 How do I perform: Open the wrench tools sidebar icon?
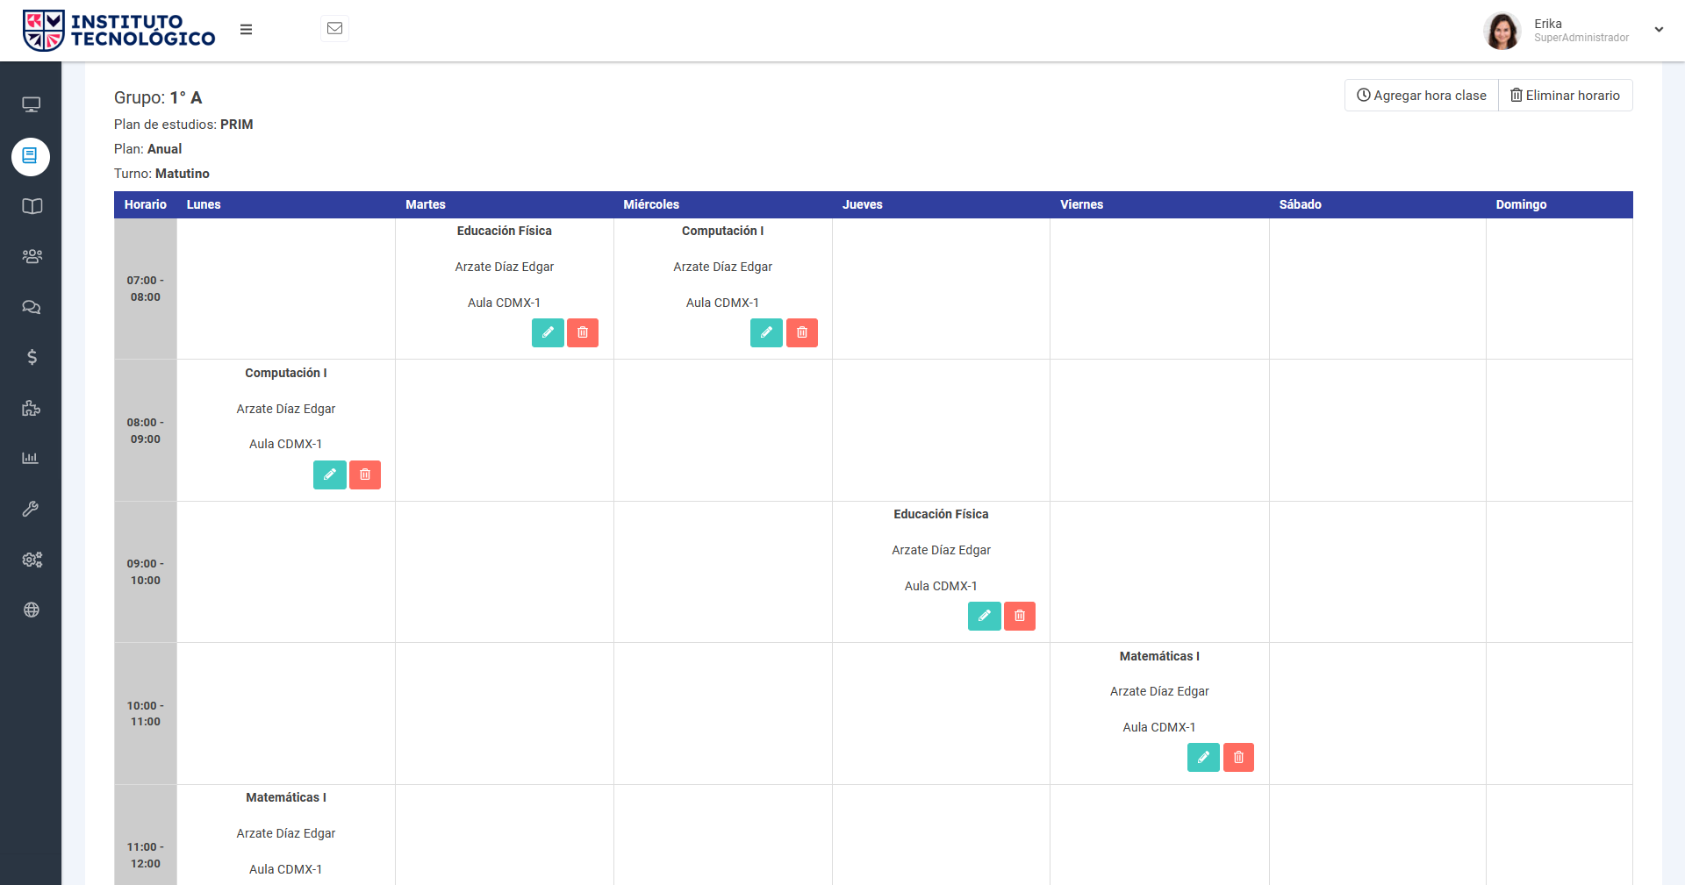[31, 509]
